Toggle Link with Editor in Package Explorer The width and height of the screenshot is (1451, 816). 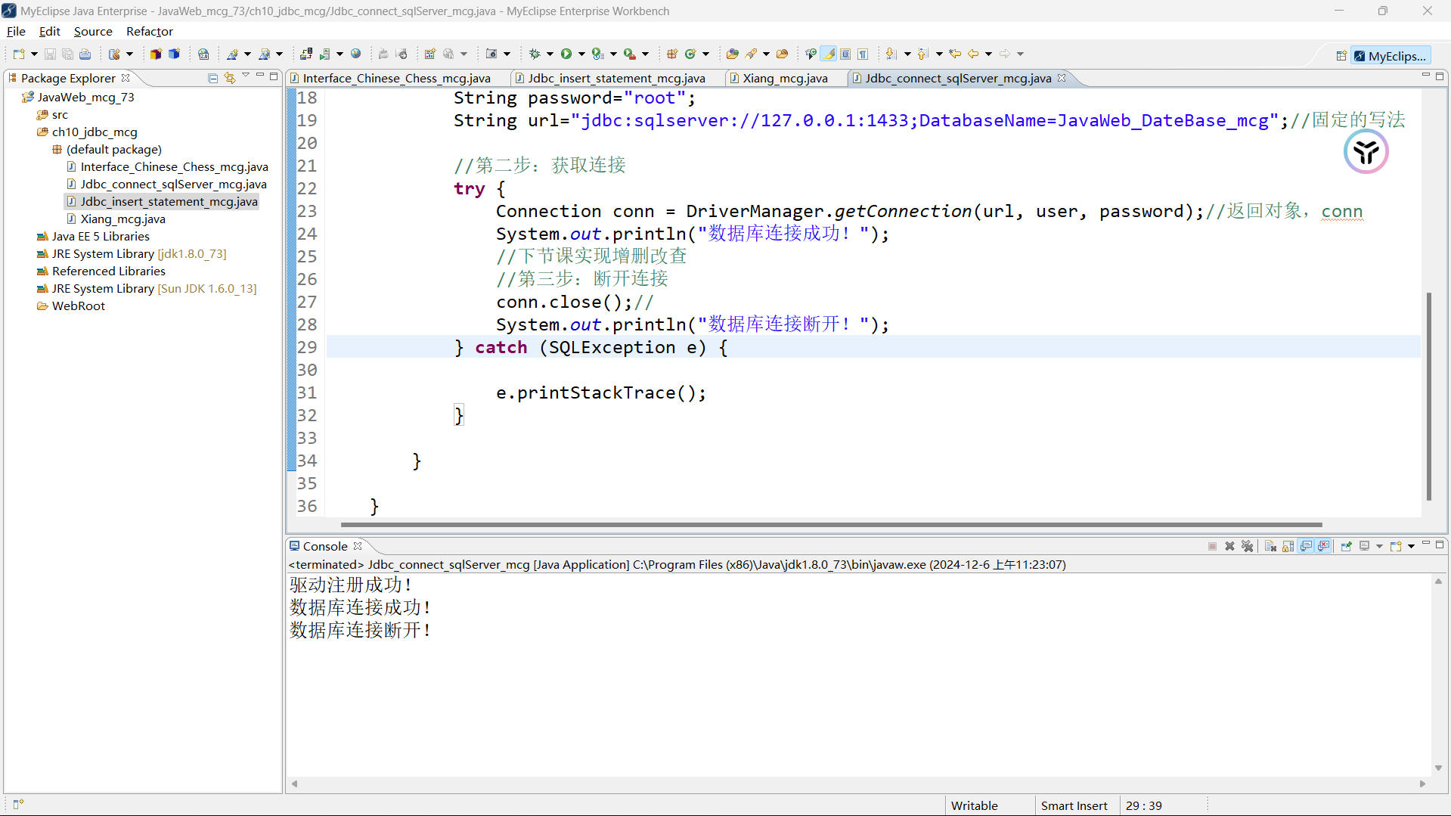pos(230,78)
